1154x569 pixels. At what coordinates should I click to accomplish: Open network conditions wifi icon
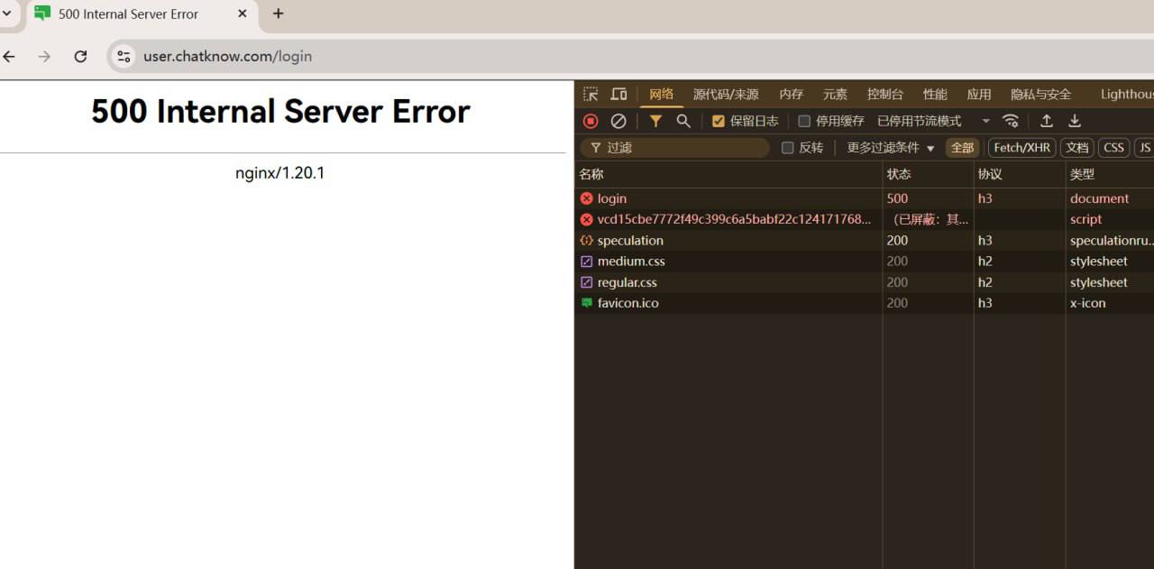click(x=1011, y=121)
